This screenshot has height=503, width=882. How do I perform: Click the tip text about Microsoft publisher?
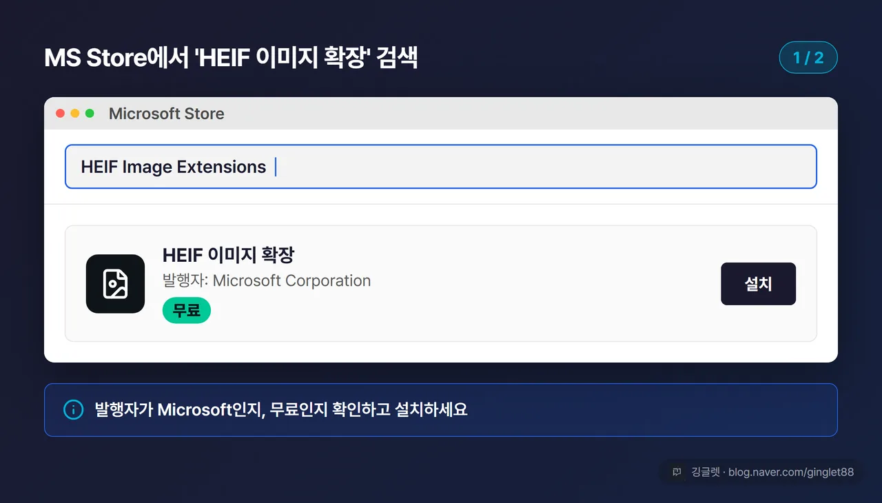pos(281,410)
